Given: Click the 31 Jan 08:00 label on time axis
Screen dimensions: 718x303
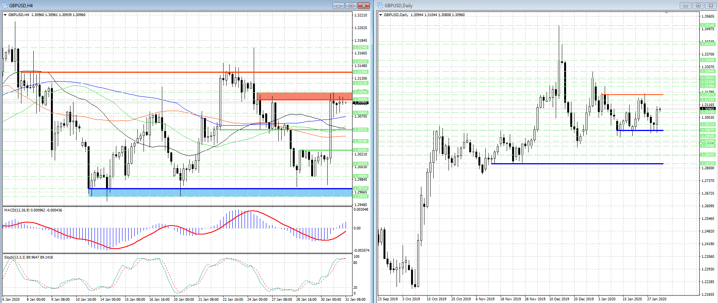Looking at the screenshot, I should coord(356,300).
